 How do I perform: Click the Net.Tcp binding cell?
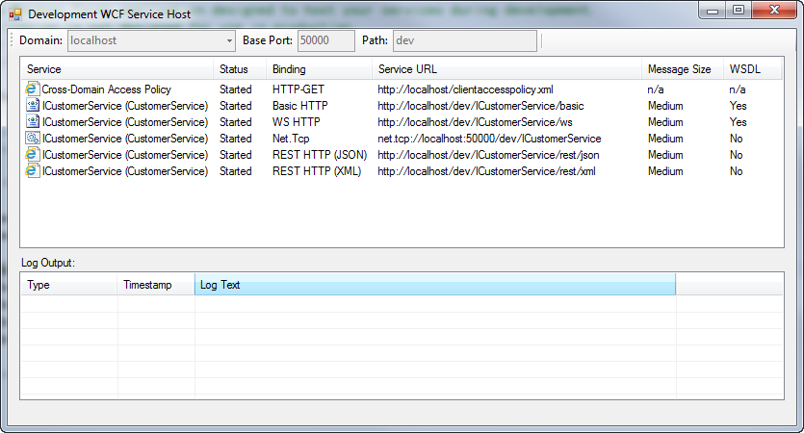tap(291, 139)
